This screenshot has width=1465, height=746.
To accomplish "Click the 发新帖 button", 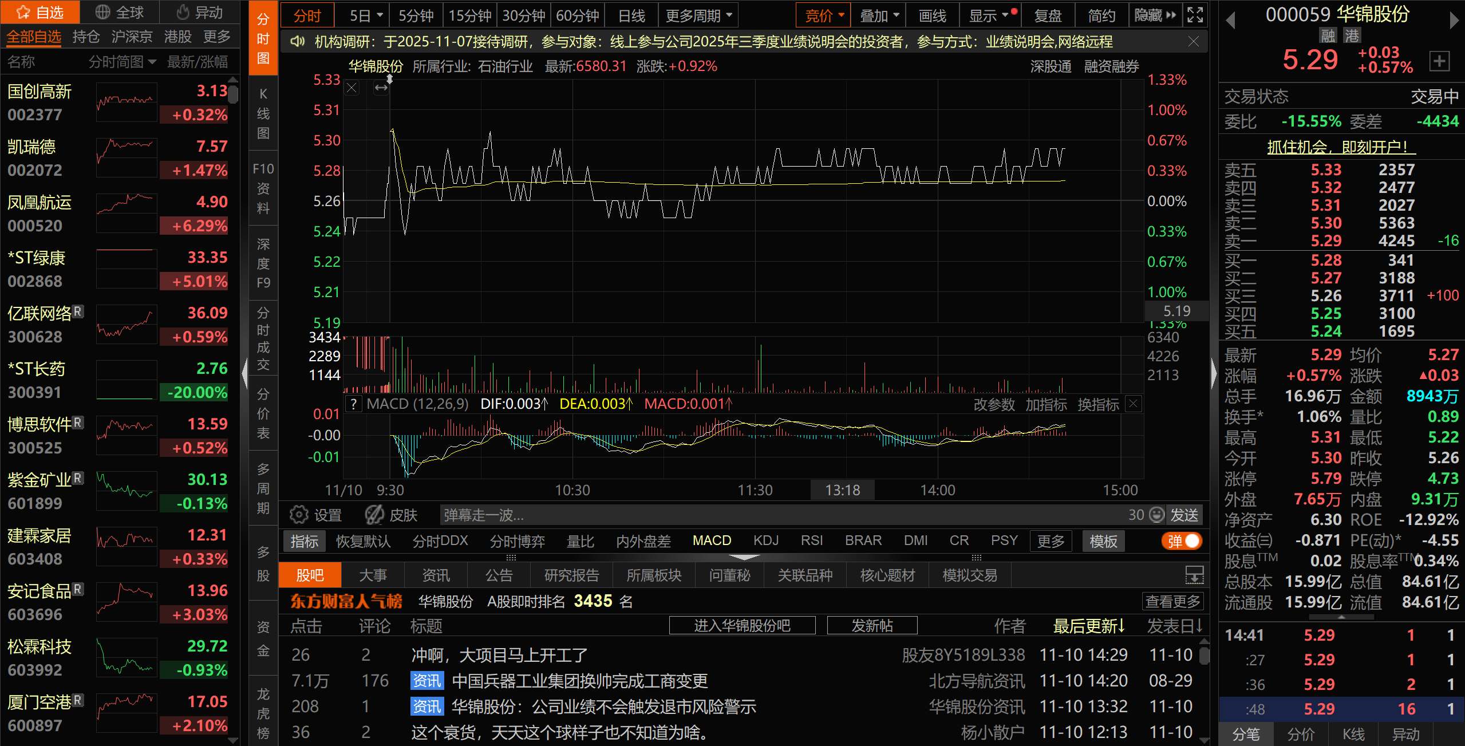I will pyautogui.click(x=871, y=626).
